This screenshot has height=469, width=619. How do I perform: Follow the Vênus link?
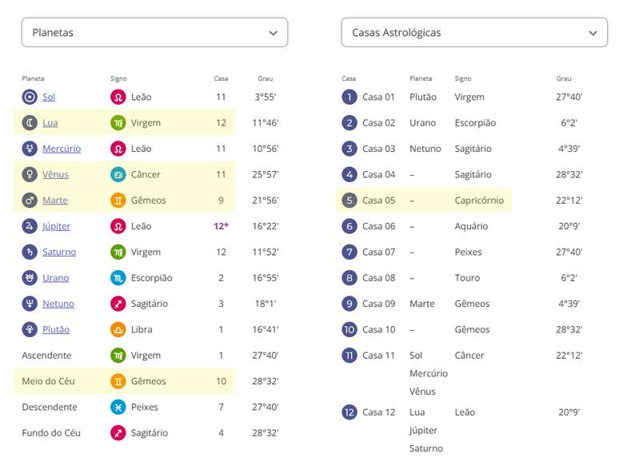pos(55,174)
